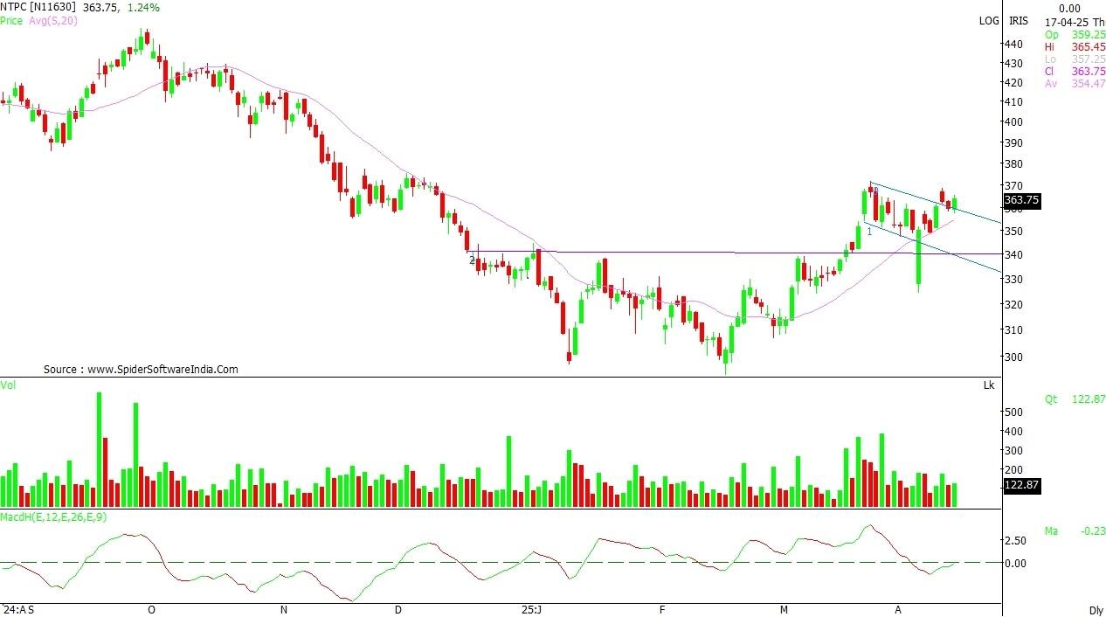The height and width of the screenshot is (617, 1106).
Task: Click the black 363.75 current price tag
Action: (1021, 200)
